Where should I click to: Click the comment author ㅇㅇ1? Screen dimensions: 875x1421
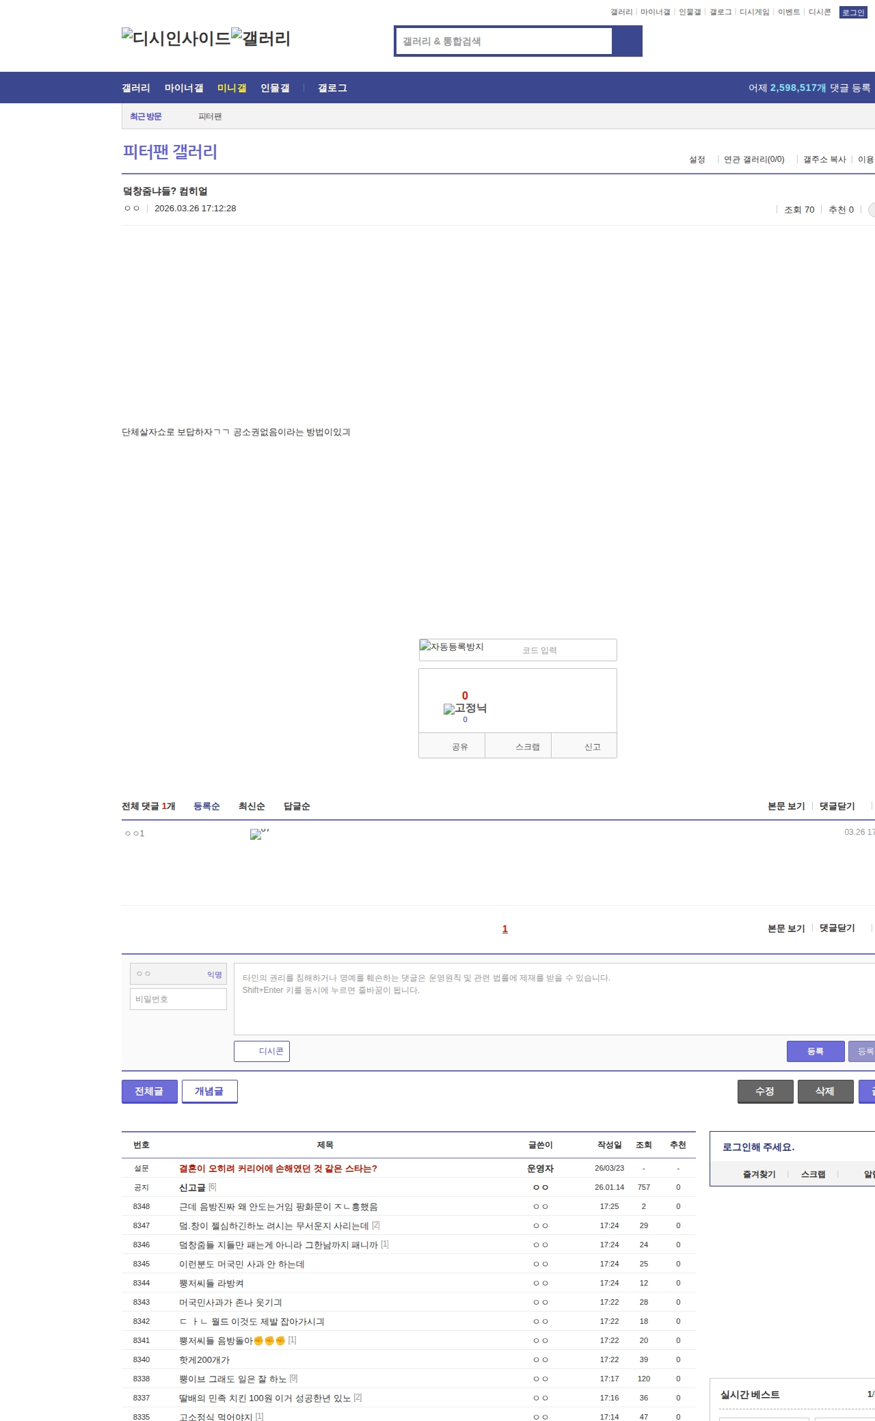[135, 834]
